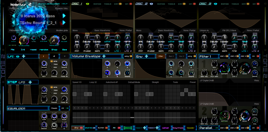Load next patch after TEchu Round 1_2_1
Screen dimensions: 268x132
[x=64, y=23]
